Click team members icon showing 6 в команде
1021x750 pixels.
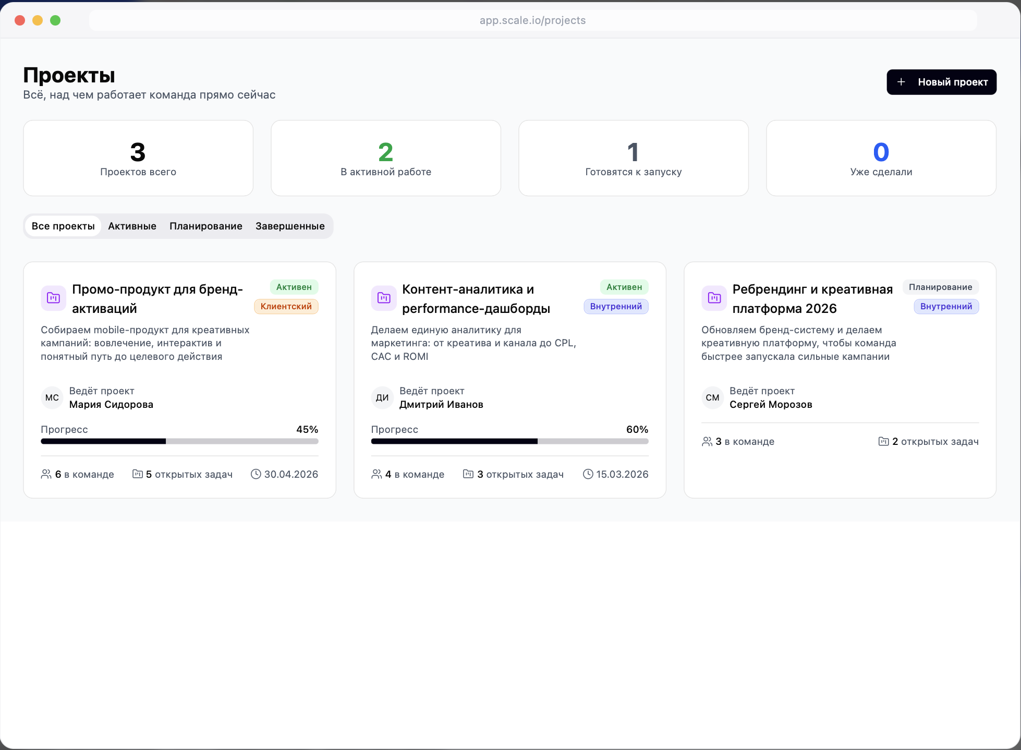[x=46, y=474]
